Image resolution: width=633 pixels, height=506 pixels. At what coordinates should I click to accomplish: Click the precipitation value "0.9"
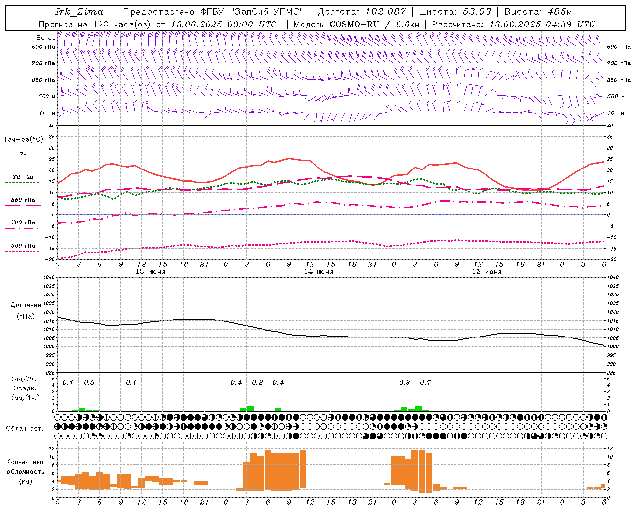tap(405, 383)
